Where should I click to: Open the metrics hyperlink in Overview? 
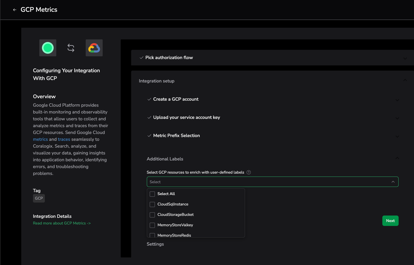tap(40, 139)
